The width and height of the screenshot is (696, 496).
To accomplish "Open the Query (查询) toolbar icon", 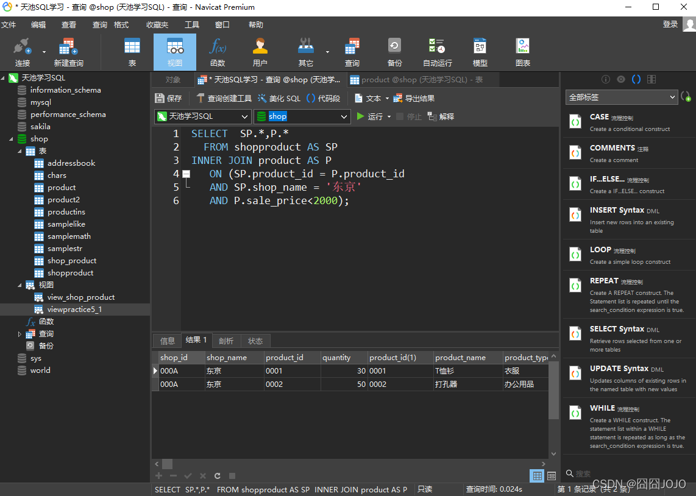I will click(352, 52).
